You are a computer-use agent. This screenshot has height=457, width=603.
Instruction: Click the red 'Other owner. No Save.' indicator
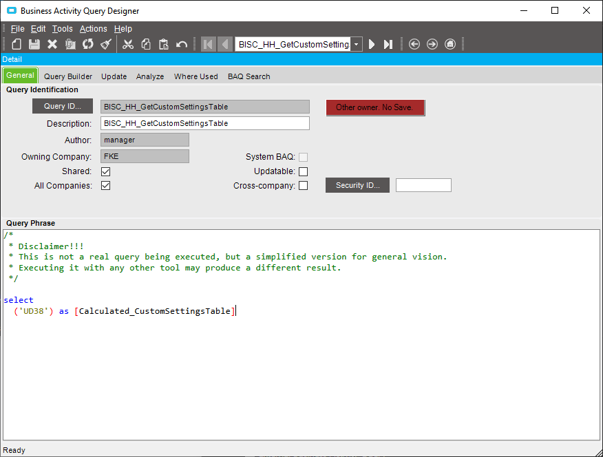point(375,107)
